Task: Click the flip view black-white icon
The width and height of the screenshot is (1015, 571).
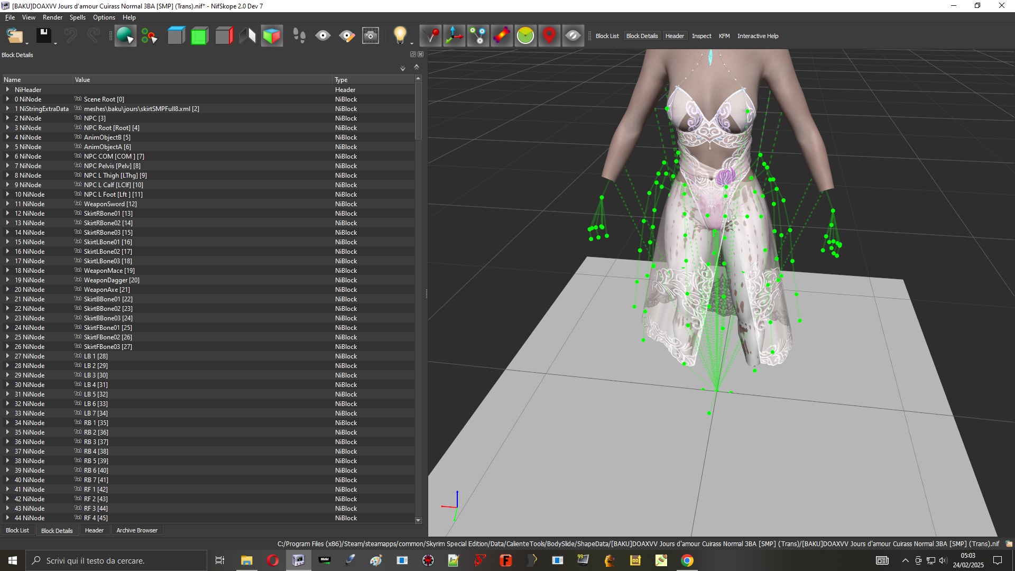Action: (x=247, y=36)
